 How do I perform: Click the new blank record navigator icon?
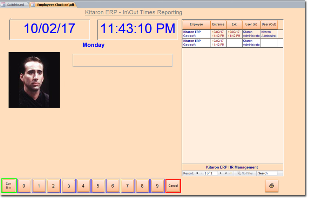pos(230,173)
